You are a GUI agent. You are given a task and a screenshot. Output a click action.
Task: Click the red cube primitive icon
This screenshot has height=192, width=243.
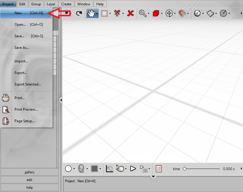point(156,13)
